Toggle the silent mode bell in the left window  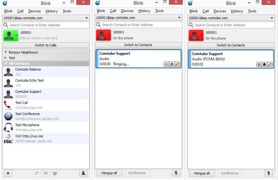pyautogui.click(x=83, y=173)
